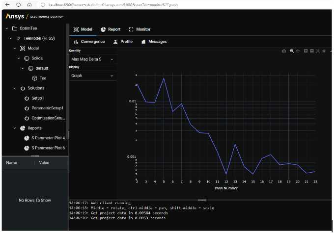Open the Messages sub-tab
335x233 pixels.
tap(154, 42)
